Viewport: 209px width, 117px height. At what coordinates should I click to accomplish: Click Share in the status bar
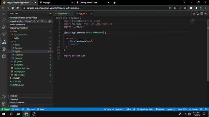[40, 109]
